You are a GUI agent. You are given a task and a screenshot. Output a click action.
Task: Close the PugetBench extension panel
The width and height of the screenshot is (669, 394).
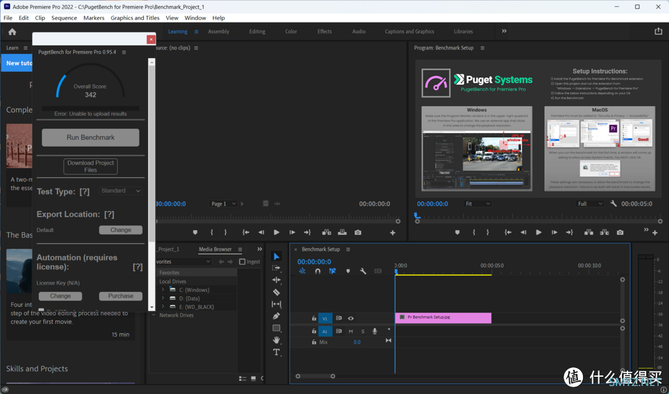[151, 39]
